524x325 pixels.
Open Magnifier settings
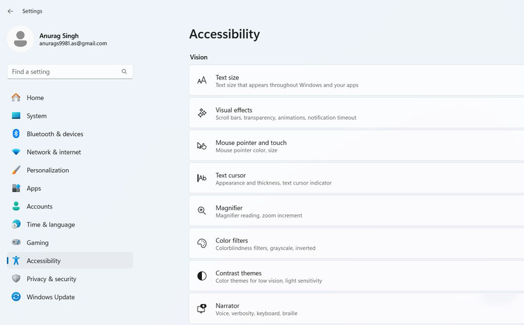(x=356, y=211)
